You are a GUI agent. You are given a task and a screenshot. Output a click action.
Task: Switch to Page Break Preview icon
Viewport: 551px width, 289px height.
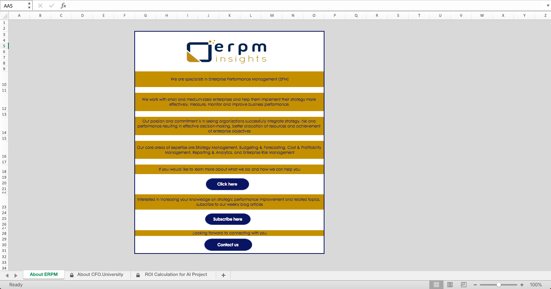463,285
